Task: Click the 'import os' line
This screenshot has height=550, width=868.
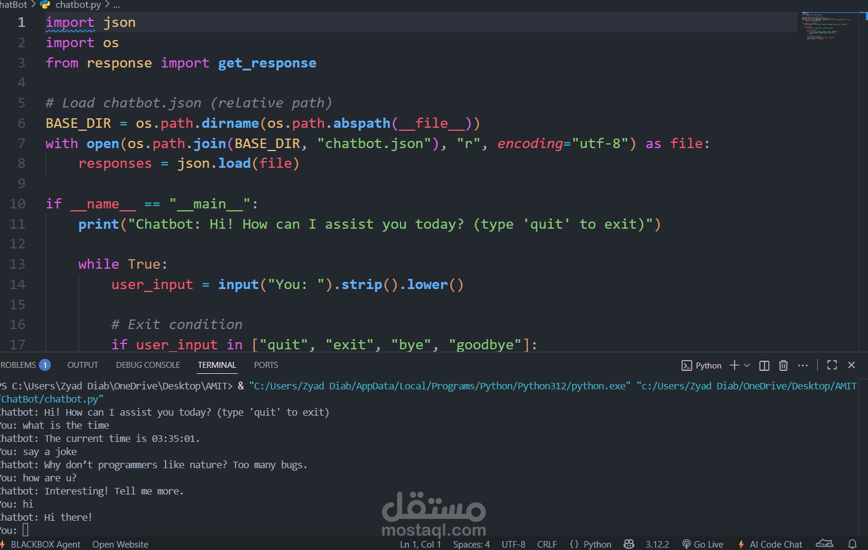Action: (x=82, y=43)
